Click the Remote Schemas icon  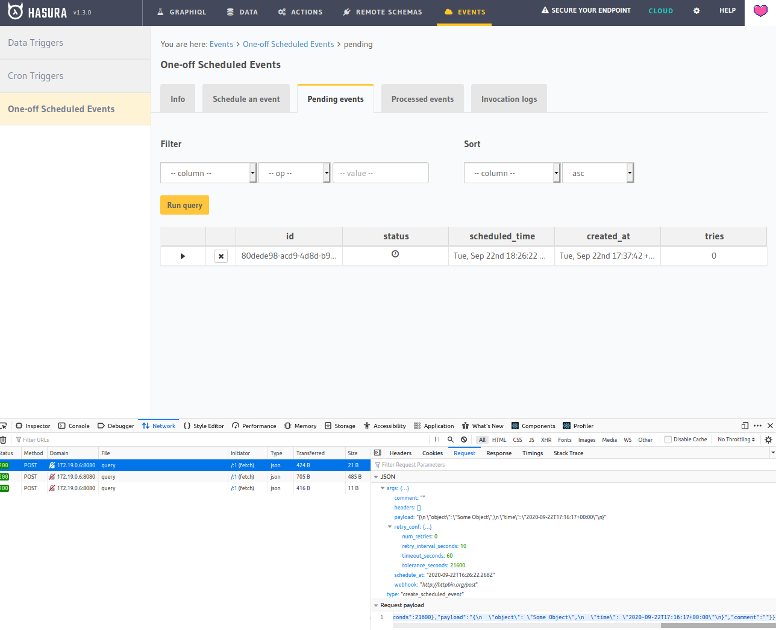pyautogui.click(x=346, y=11)
